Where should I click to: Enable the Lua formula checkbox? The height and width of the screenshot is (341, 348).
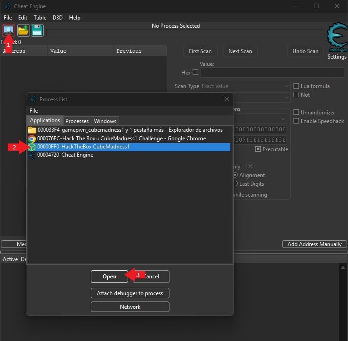point(296,86)
